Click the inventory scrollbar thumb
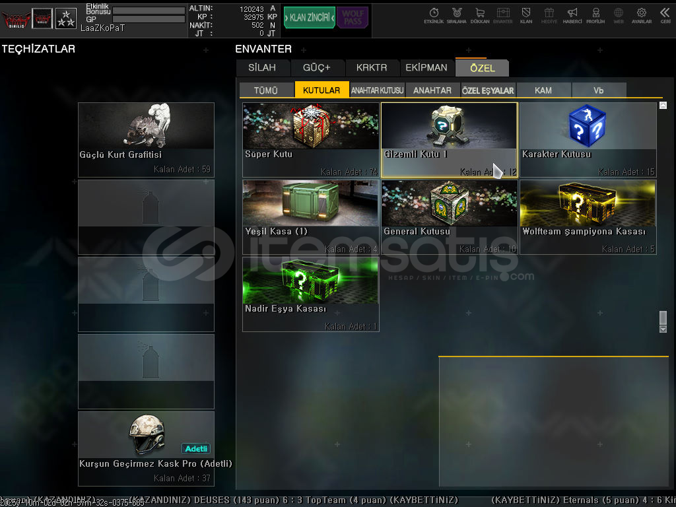The width and height of the screenshot is (676, 507). coord(663,318)
